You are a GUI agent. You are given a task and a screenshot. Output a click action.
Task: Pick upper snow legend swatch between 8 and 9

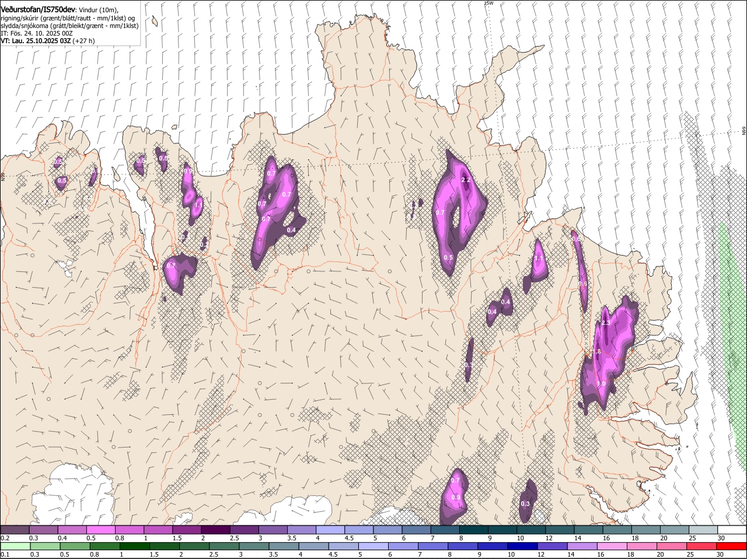coord(474,529)
